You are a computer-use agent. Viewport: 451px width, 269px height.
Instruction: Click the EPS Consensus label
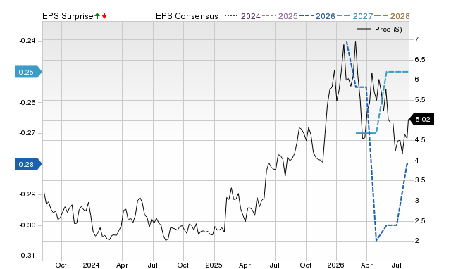[187, 16]
